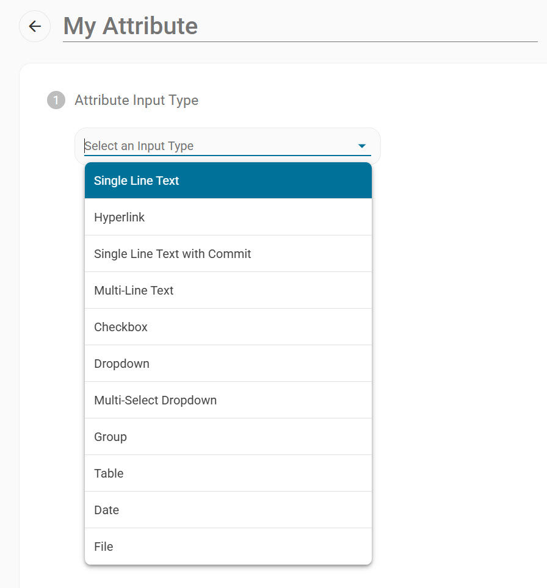Choose Checkbox as input type
The image size is (547, 588).
point(228,327)
